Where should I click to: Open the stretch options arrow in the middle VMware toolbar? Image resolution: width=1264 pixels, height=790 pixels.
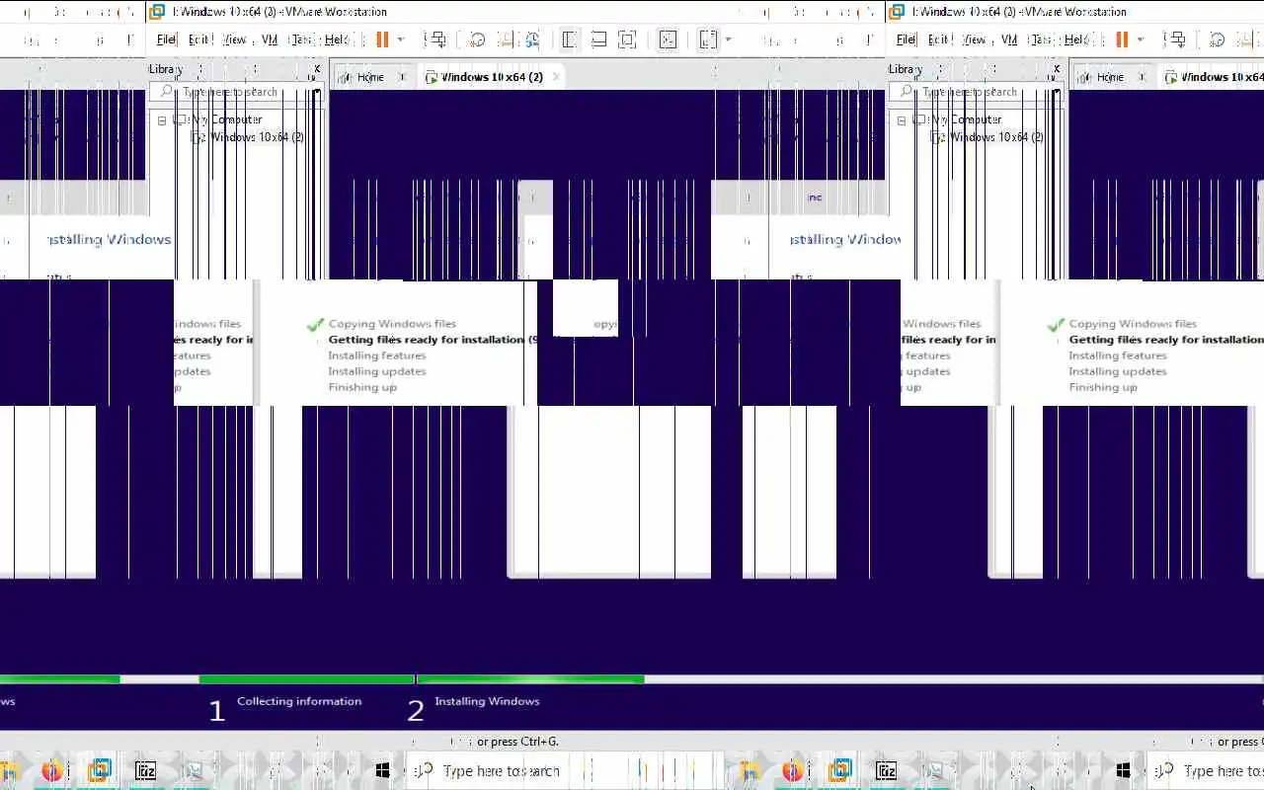(x=728, y=39)
